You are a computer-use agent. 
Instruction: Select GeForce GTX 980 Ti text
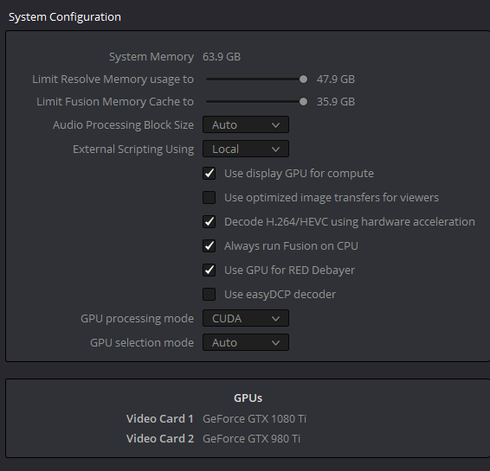coord(251,438)
